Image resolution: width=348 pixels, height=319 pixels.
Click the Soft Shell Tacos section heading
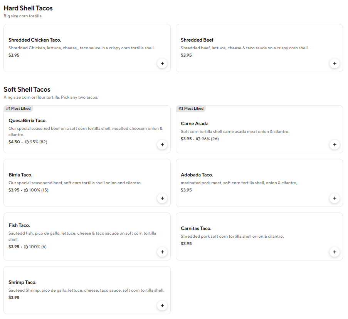pyautogui.click(x=27, y=89)
